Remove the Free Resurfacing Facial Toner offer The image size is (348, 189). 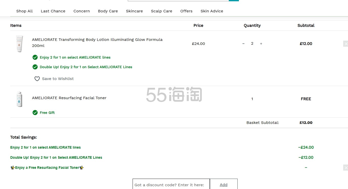point(345,168)
